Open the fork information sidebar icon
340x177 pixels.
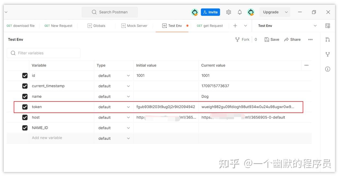[328, 54]
